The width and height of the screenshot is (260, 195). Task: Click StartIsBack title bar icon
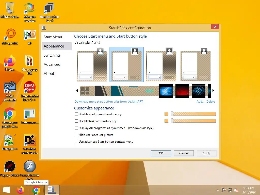[44, 27]
